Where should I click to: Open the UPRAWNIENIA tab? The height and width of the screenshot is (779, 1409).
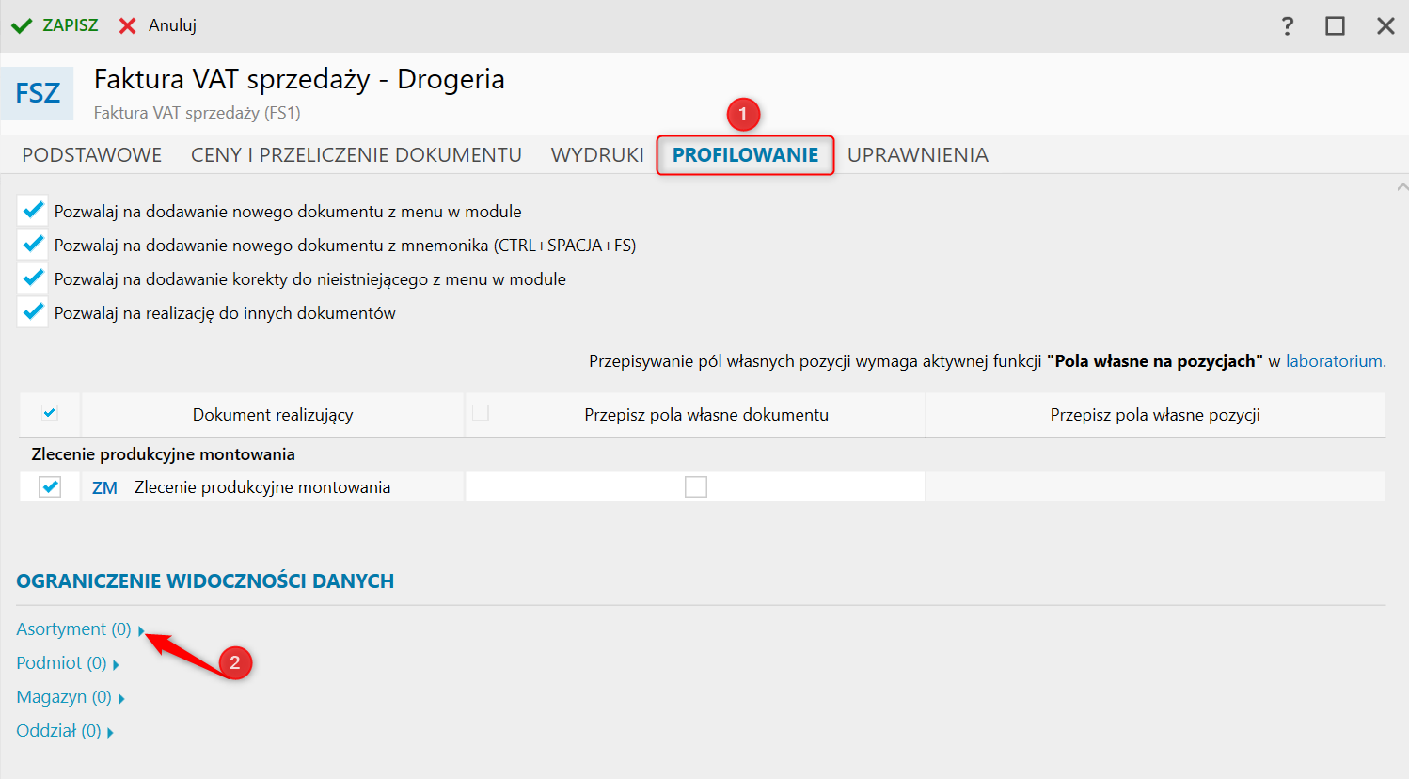tap(918, 155)
